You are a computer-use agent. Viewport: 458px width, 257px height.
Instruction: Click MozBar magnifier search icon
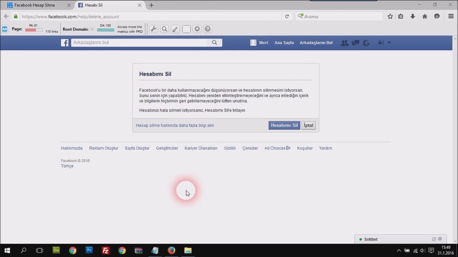(x=165, y=29)
